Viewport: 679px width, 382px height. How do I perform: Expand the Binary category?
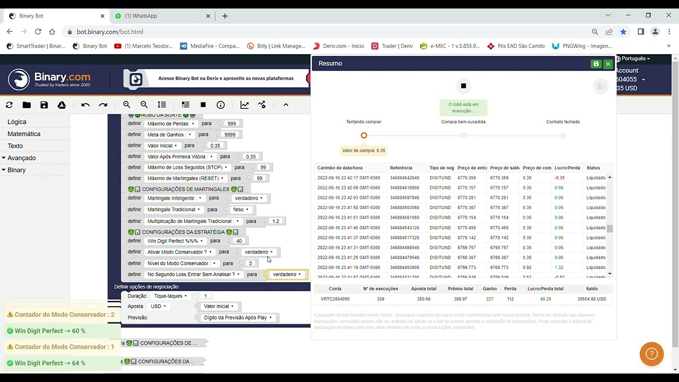16,170
